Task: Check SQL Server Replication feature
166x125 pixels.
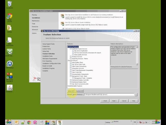Action: (73, 51)
